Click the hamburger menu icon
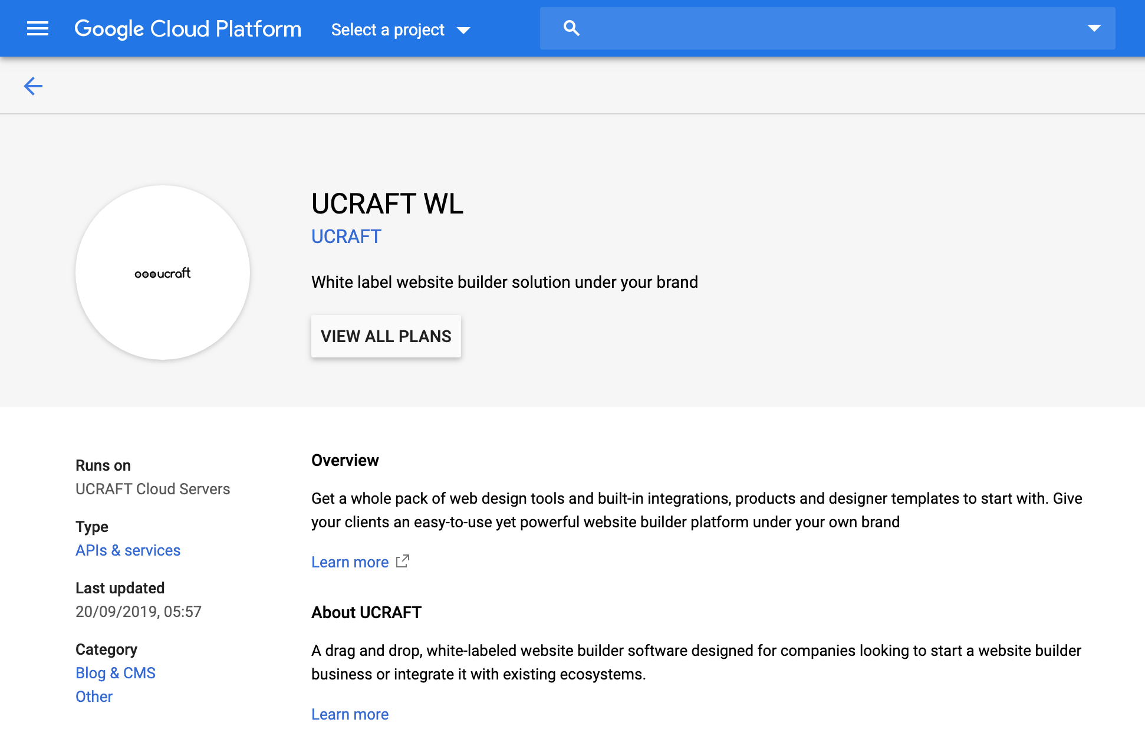Image resolution: width=1145 pixels, height=742 pixels. [x=37, y=29]
